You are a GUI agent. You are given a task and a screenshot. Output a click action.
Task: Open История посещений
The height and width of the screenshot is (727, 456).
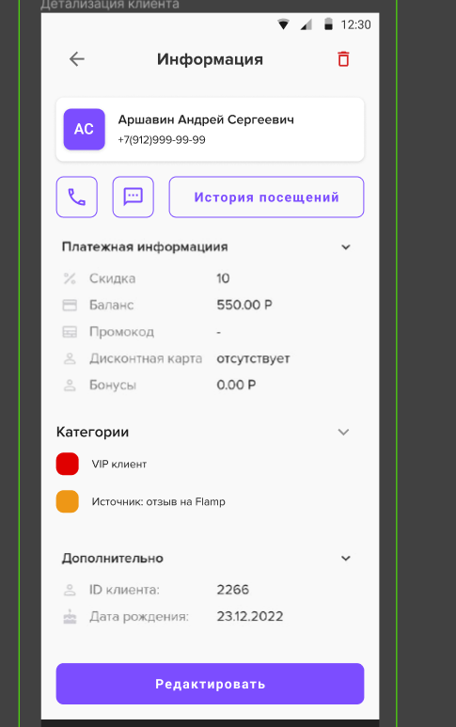point(266,198)
